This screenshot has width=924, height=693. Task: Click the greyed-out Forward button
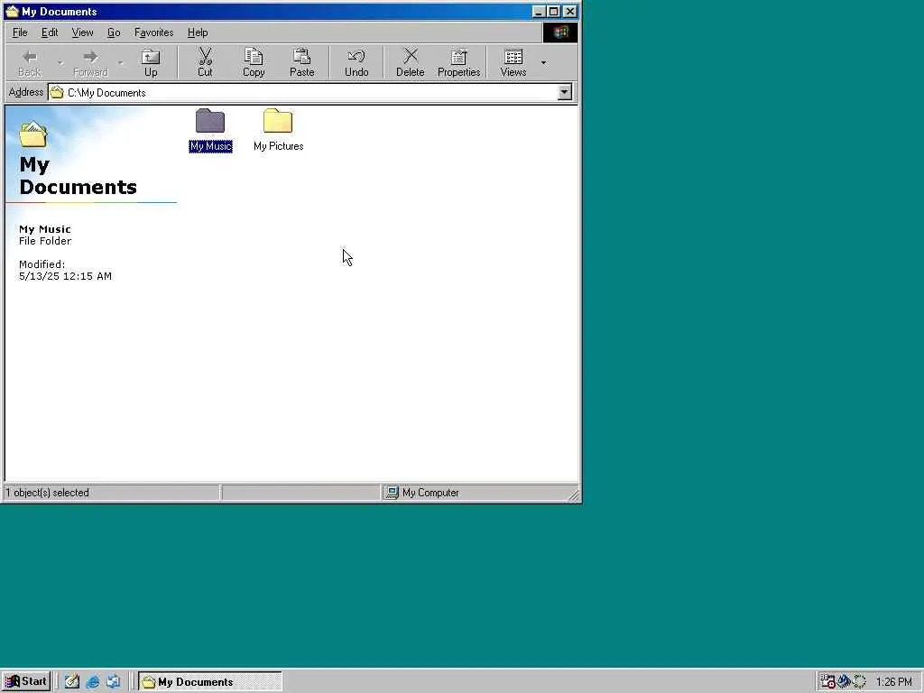point(90,62)
